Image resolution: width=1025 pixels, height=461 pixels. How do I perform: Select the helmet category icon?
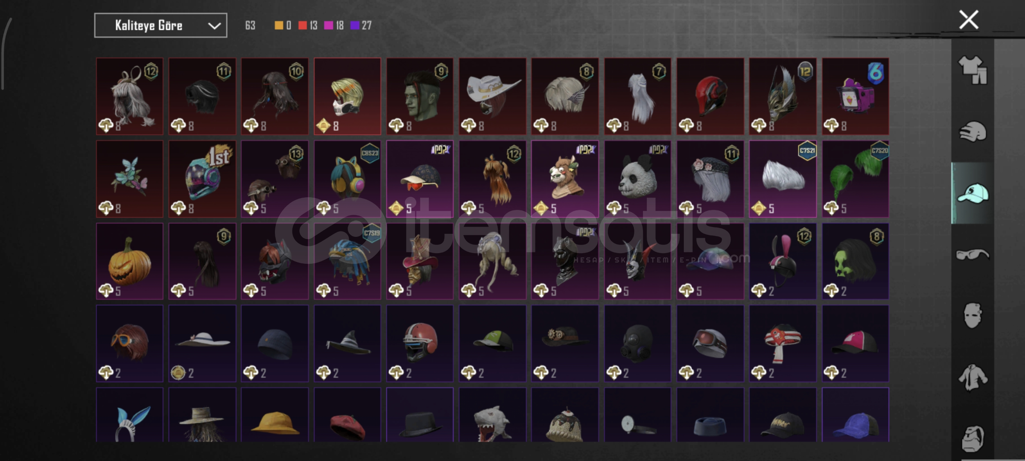[x=972, y=131]
